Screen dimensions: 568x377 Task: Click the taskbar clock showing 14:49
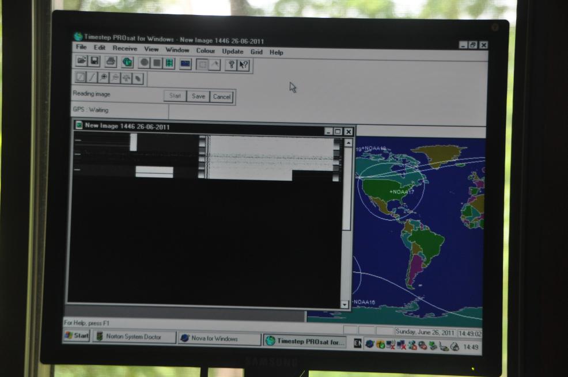(x=471, y=347)
